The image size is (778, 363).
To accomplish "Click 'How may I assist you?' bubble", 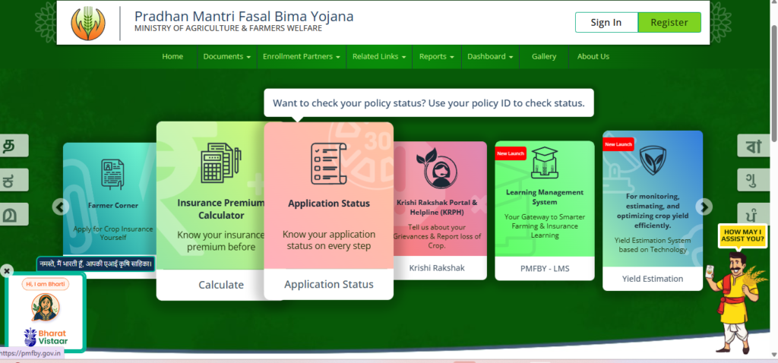I will [x=742, y=235].
